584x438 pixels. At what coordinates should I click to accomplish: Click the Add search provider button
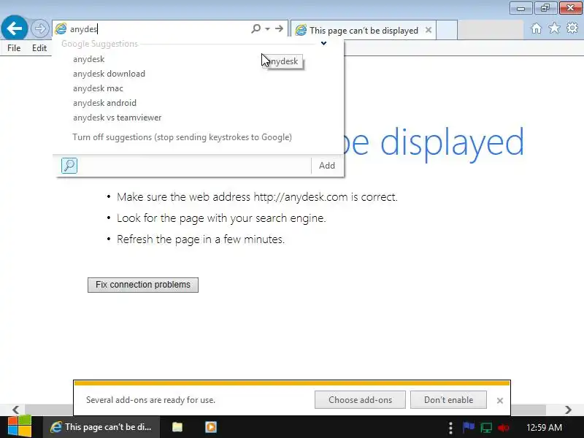pyautogui.click(x=326, y=166)
